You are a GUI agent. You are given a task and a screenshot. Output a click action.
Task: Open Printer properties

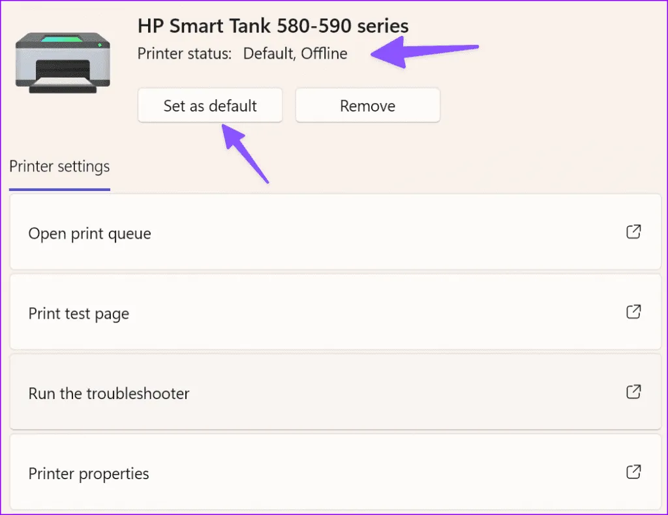coord(89,473)
